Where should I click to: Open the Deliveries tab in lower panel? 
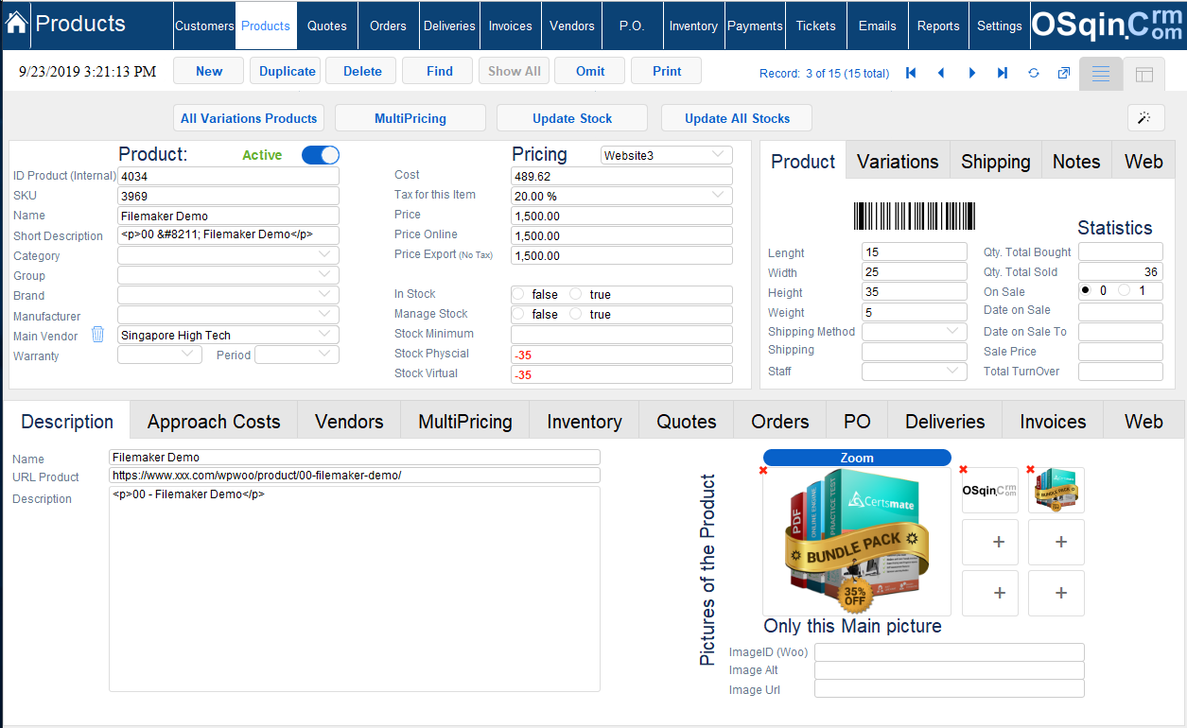pos(945,422)
